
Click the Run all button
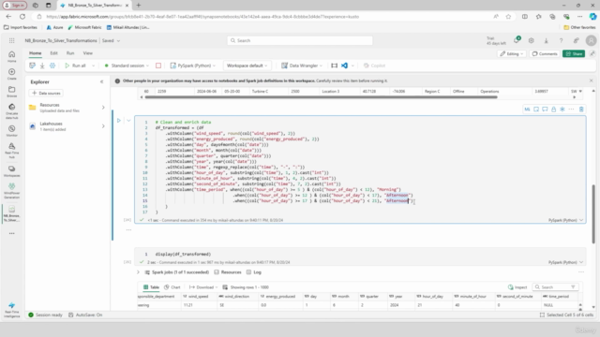75,66
